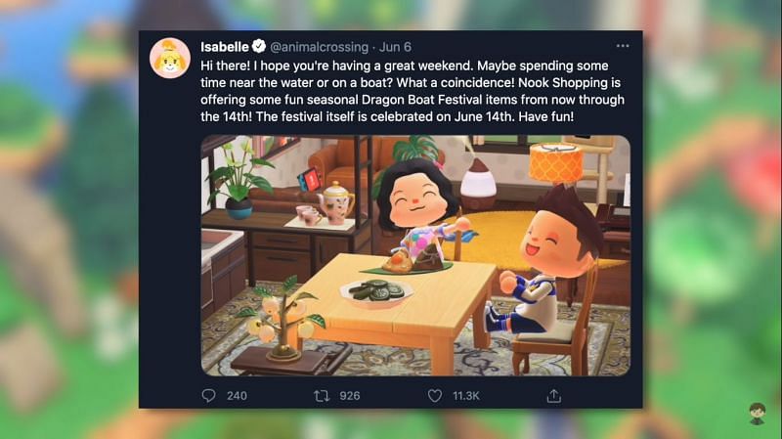782x439 pixels.
Task: Click the orange lamp in the image
Action: pyautogui.click(x=555, y=162)
